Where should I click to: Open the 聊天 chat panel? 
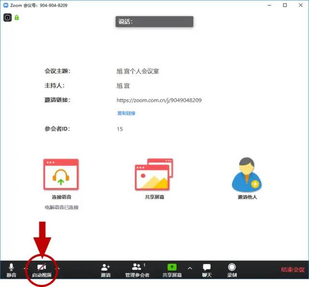click(207, 270)
